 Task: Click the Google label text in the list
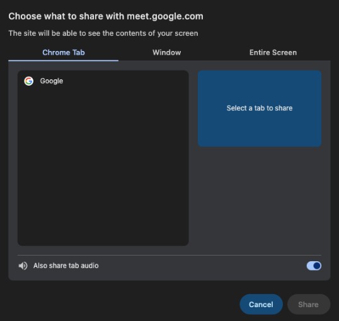(x=52, y=81)
